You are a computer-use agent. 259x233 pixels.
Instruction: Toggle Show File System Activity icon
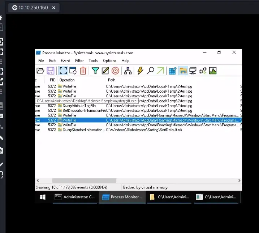click(x=183, y=71)
